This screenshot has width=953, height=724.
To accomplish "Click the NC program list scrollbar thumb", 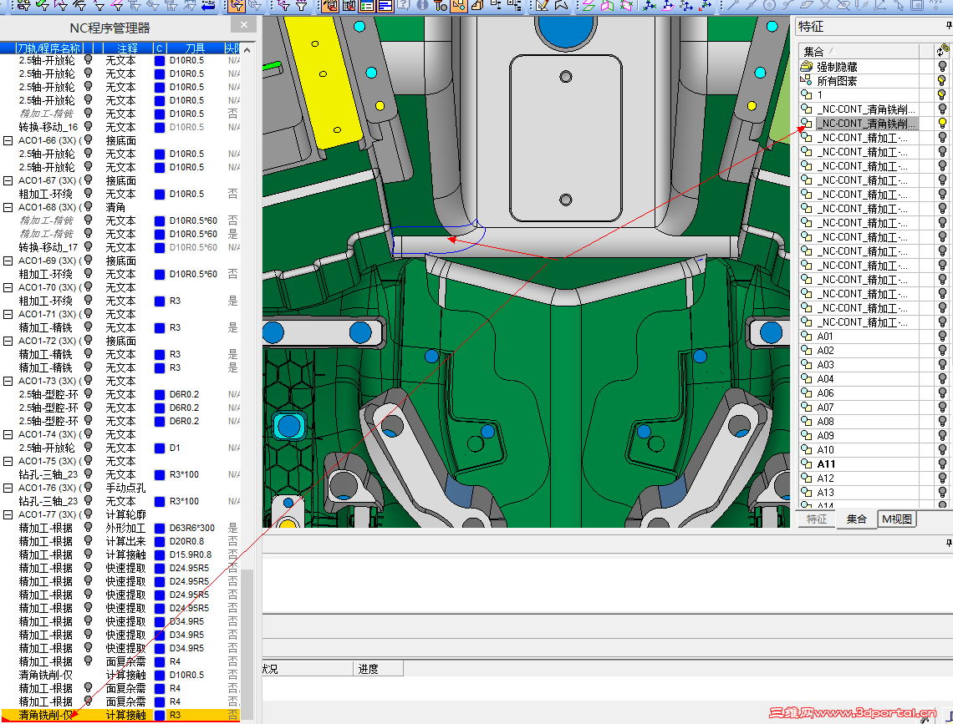I will [x=247, y=645].
